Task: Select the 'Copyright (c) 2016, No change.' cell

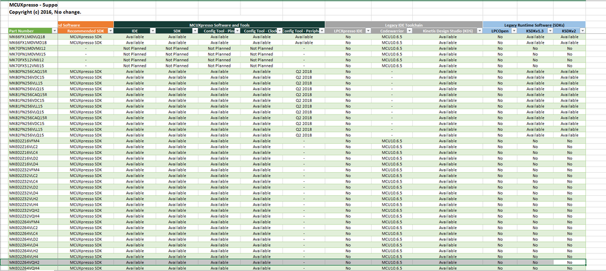Action: pos(45,12)
